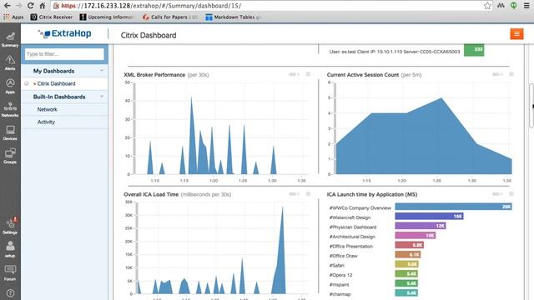Open the Forum icon
The image size is (534, 300).
10,272
